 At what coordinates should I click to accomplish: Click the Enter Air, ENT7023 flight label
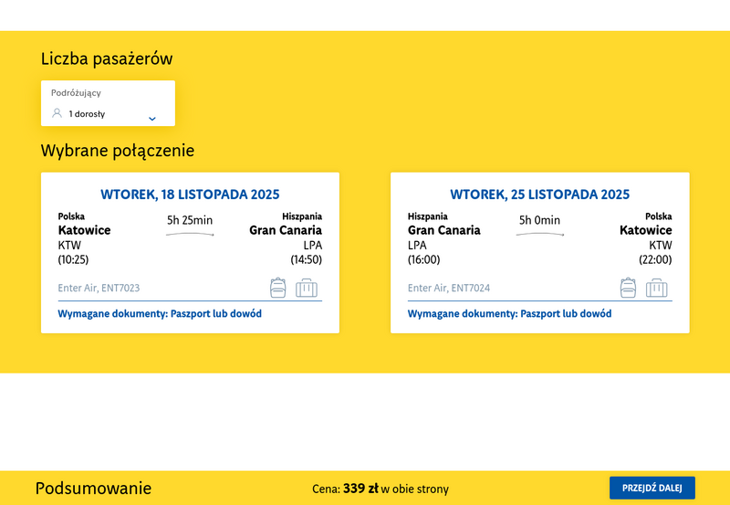[x=99, y=288]
